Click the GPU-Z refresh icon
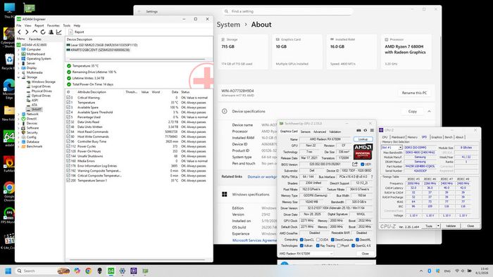Viewport: 493px width, 277px height. (x=366, y=131)
